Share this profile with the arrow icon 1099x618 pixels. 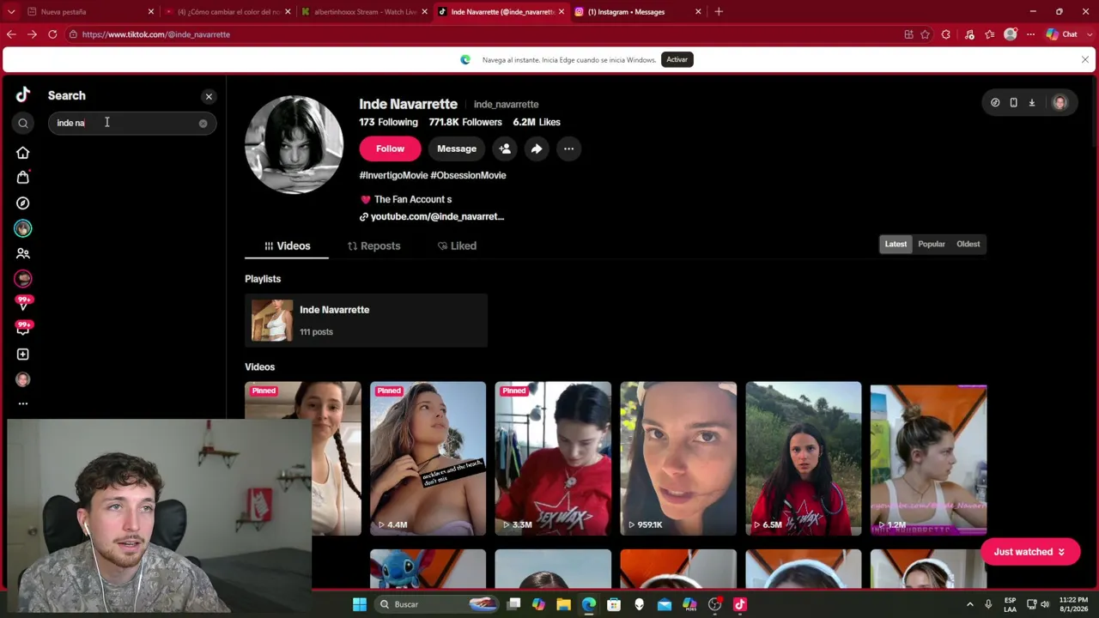point(537,148)
